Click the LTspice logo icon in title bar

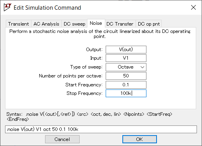[x=7, y=7]
